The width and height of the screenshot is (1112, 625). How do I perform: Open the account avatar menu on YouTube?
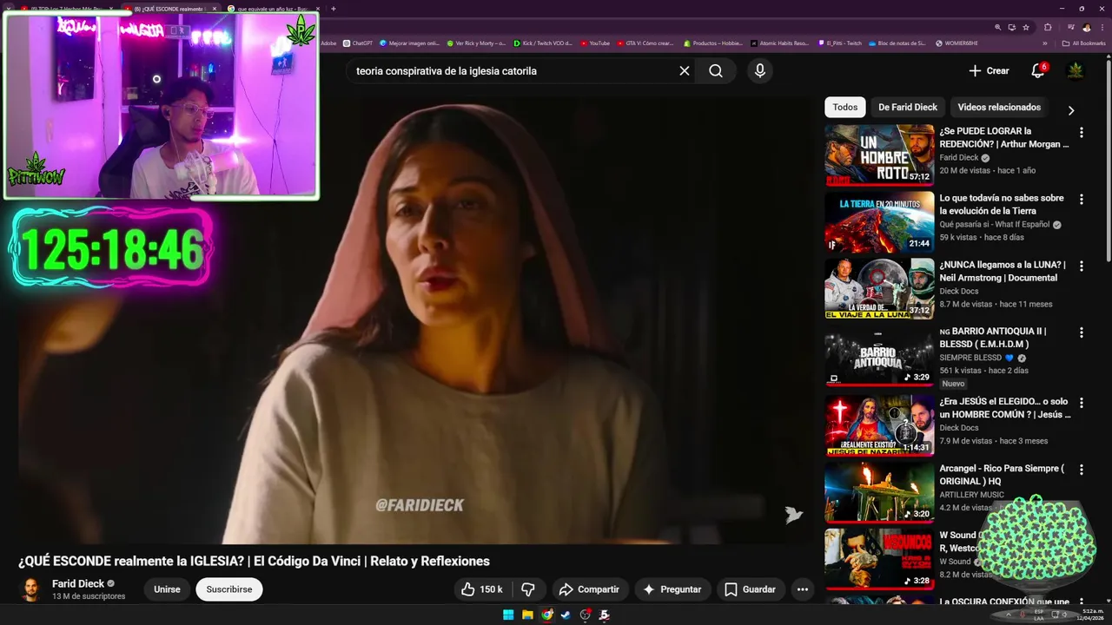(x=1076, y=70)
